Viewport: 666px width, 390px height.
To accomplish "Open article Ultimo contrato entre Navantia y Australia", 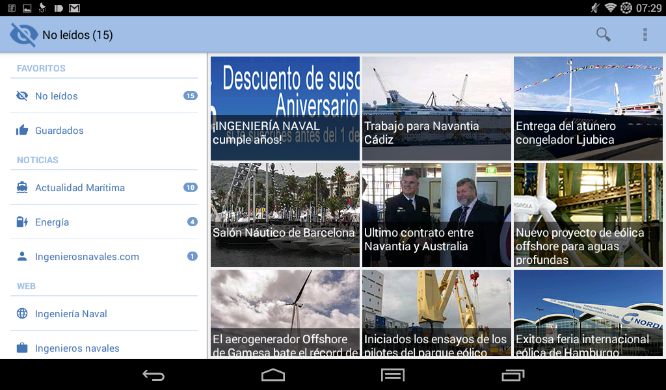I will point(436,215).
